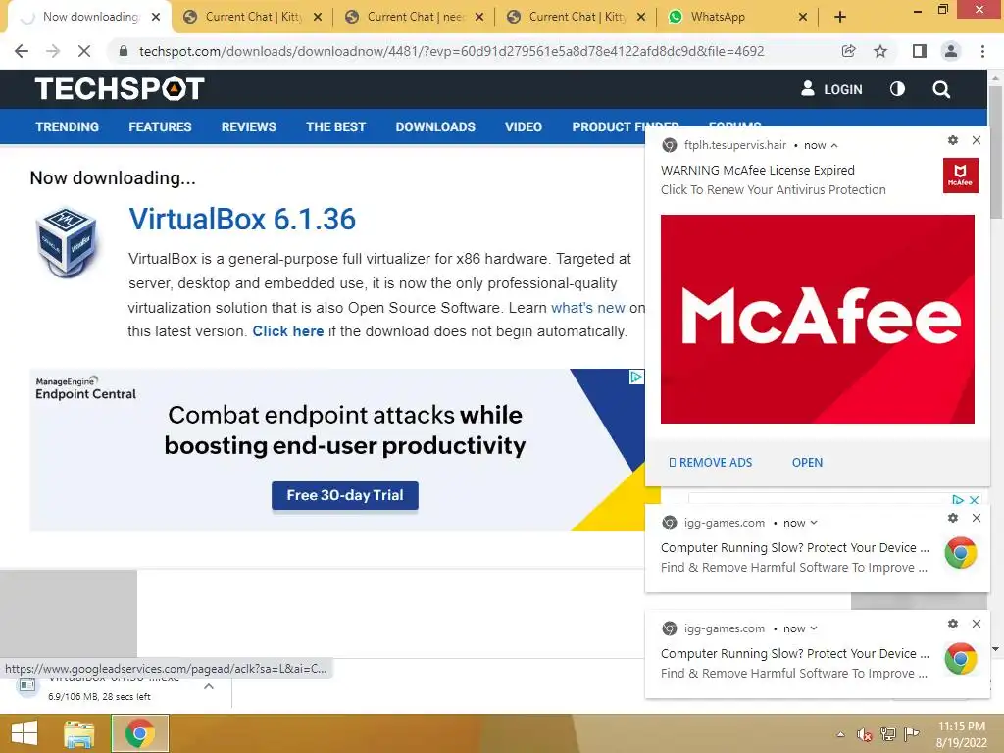
Task: Open settings gear on McAfee notification
Action: click(x=953, y=140)
